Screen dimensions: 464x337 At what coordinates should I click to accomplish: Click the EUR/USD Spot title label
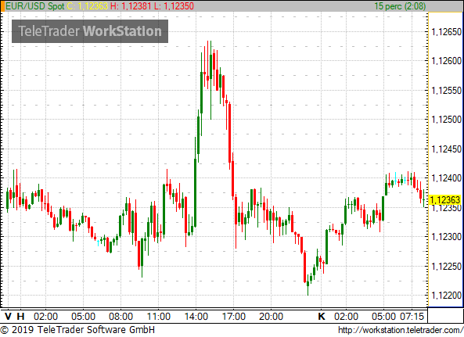tap(35, 6)
